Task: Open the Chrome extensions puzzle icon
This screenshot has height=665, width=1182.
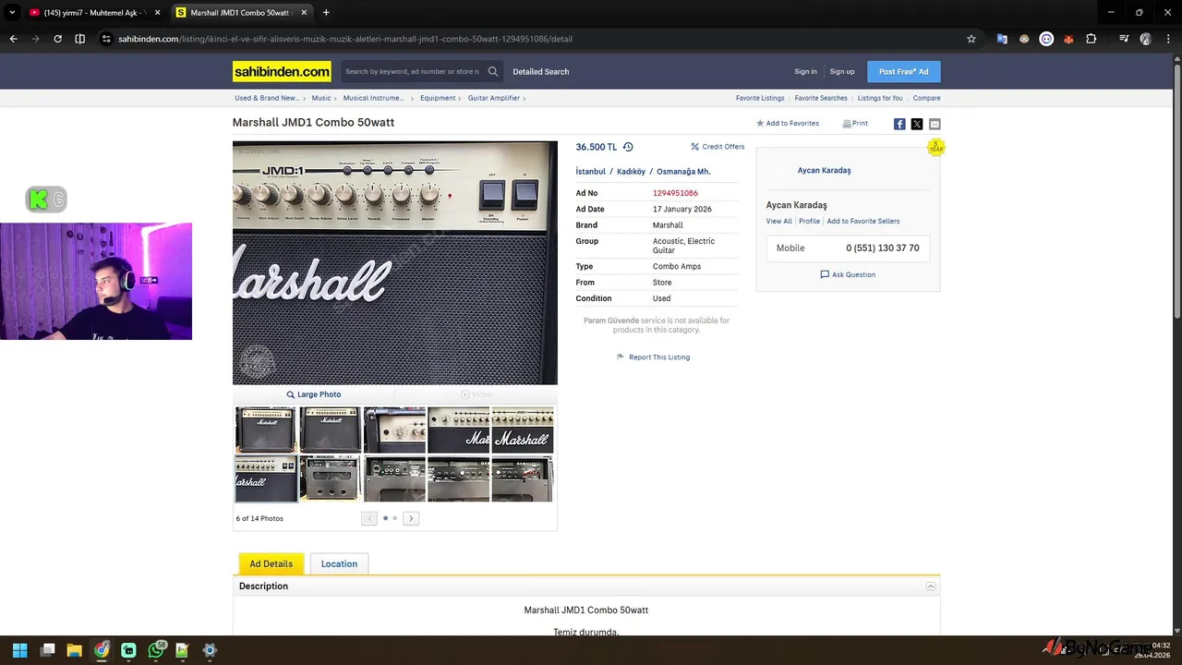Action: 1091,39
